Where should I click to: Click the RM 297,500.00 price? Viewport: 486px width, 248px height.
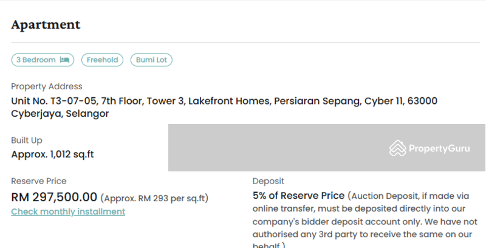coord(54,197)
